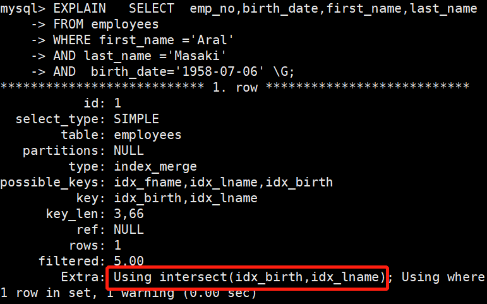Click the table value employees
This screenshot has height=304, width=487.
pyautogui.click(x=148, y=135)
